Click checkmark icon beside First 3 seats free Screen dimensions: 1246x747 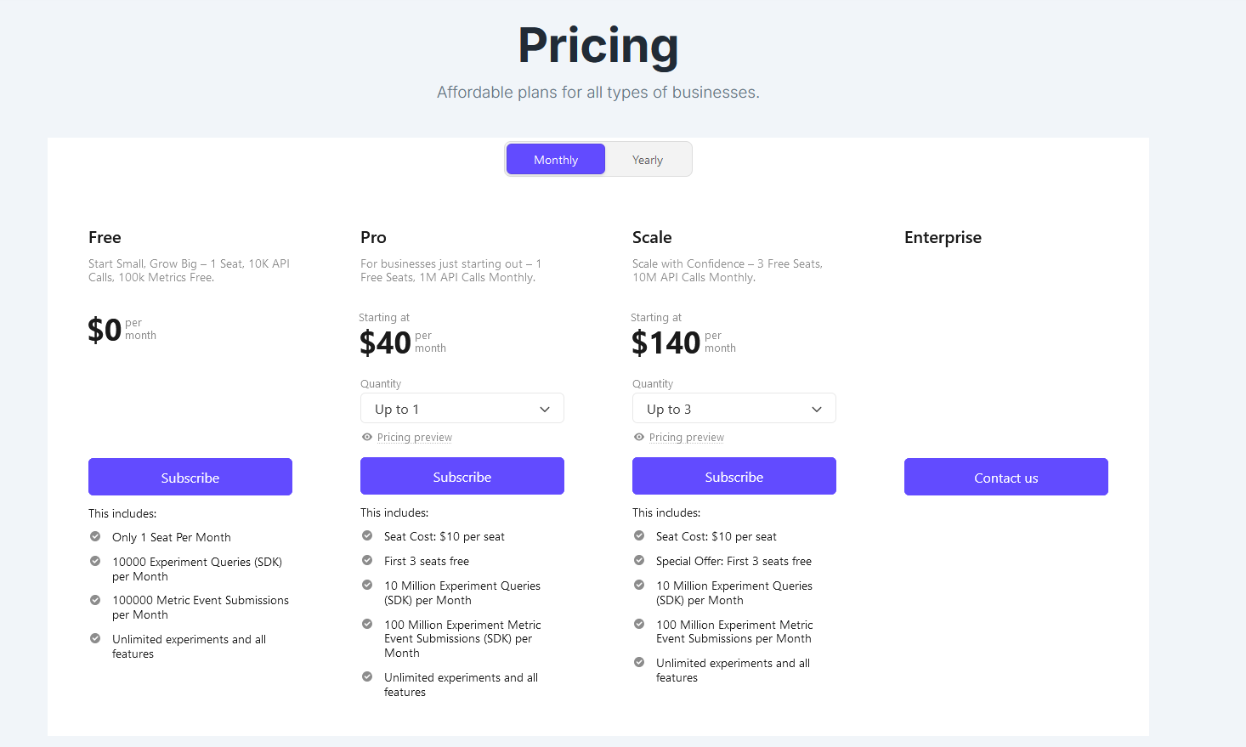pos(367,560)
